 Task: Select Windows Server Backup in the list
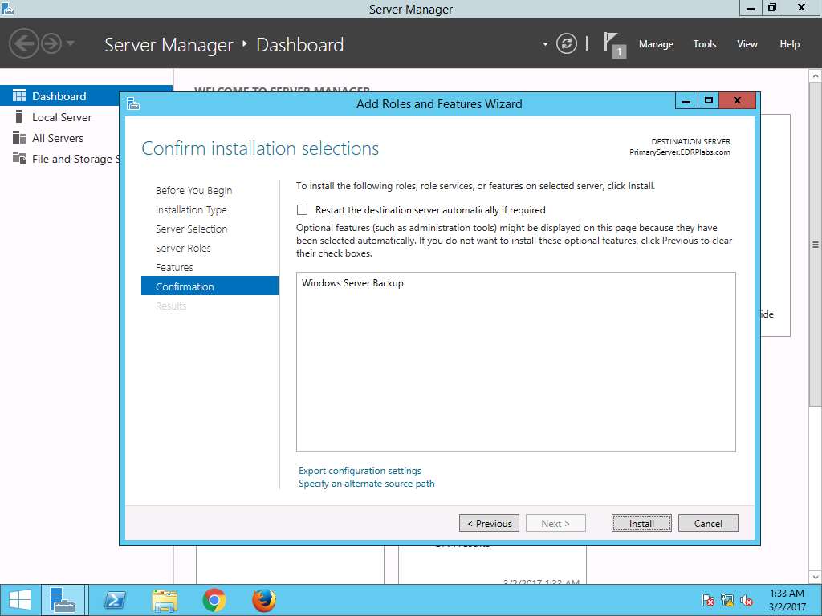352,283
